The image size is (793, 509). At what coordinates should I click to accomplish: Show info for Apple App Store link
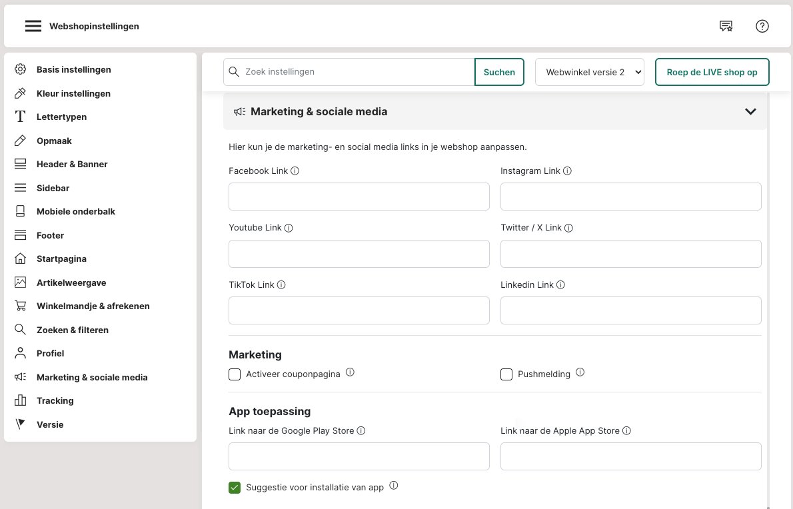(x=626, y=431)
